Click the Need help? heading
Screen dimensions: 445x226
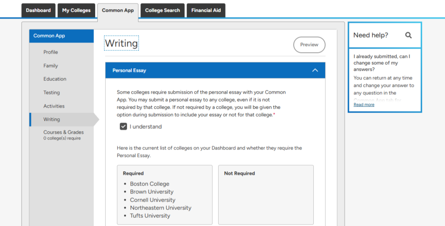pyautogui.click(x=371, y=35)
